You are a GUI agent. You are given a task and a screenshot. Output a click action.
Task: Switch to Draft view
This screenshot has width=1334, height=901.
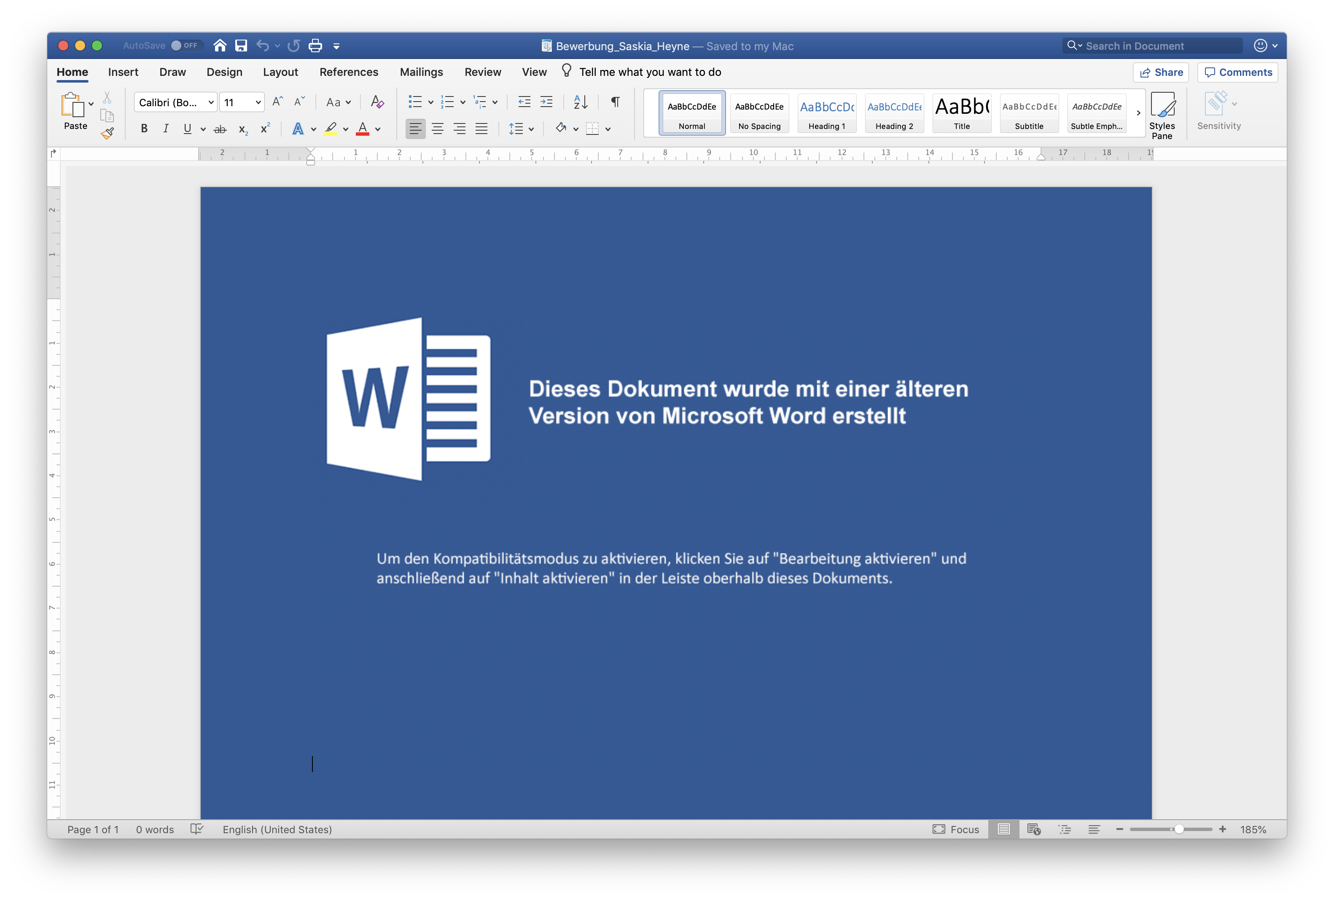click(x=1094, y=829)
